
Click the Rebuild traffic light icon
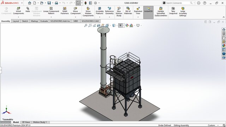[85, 3]
